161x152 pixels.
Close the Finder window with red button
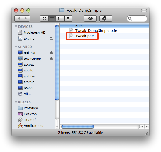tap(16, 11)
